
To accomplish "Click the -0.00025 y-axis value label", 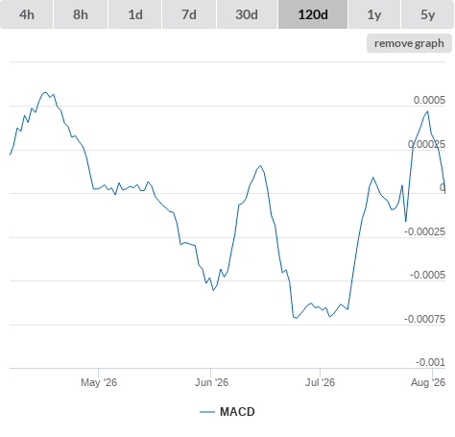I will (x=424, y=231).
